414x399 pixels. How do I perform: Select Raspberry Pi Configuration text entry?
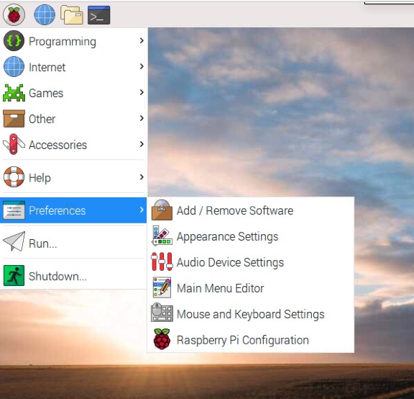point(243,340)
